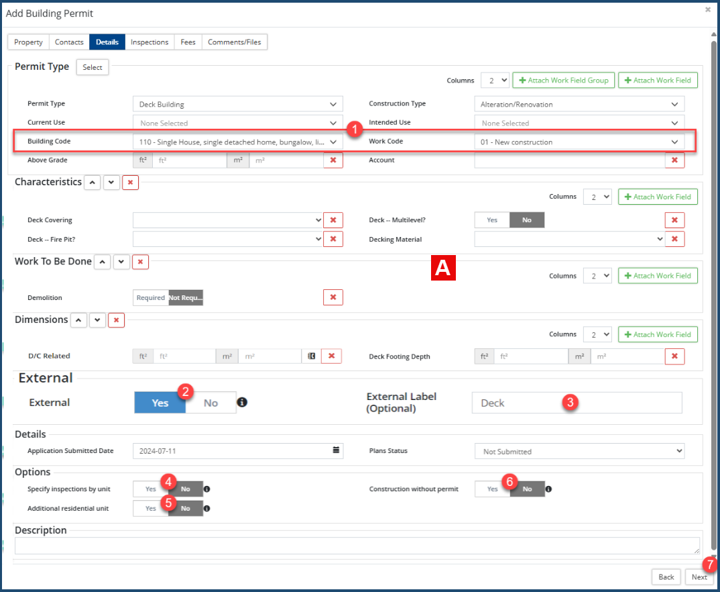Screen dimensions: 720x592
Task: Select the Details tab
Action: (107, 42)
